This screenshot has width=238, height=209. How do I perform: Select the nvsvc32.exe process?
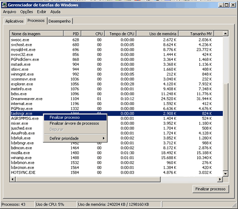click(x=117, y=54)
